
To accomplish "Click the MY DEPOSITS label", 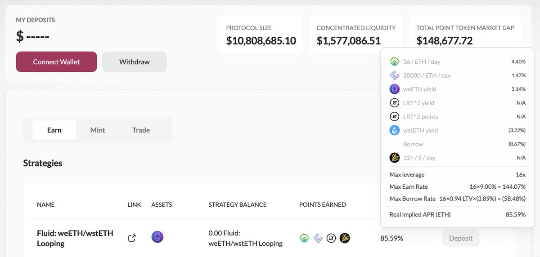I will (x=36, y=20).
